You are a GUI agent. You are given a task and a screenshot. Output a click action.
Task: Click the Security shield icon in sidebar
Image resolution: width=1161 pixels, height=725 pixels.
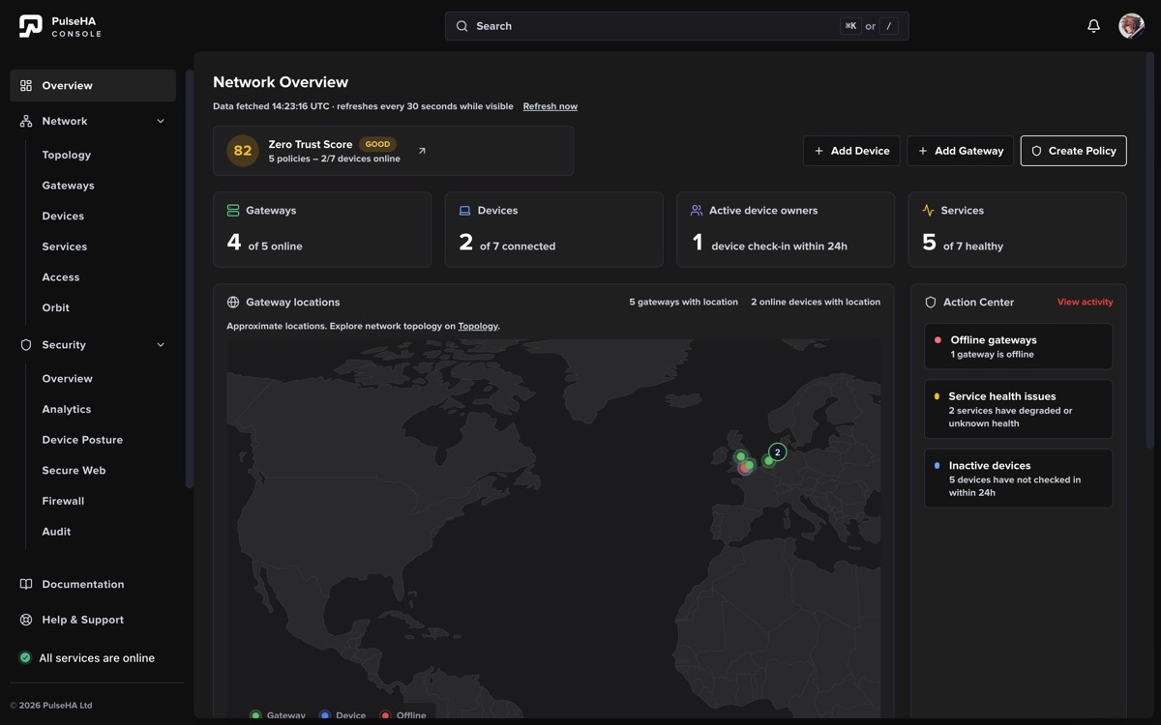26,345
